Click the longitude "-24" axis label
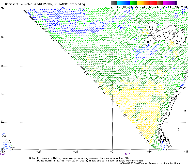The image size is (188, 165). tap(76, 152)
